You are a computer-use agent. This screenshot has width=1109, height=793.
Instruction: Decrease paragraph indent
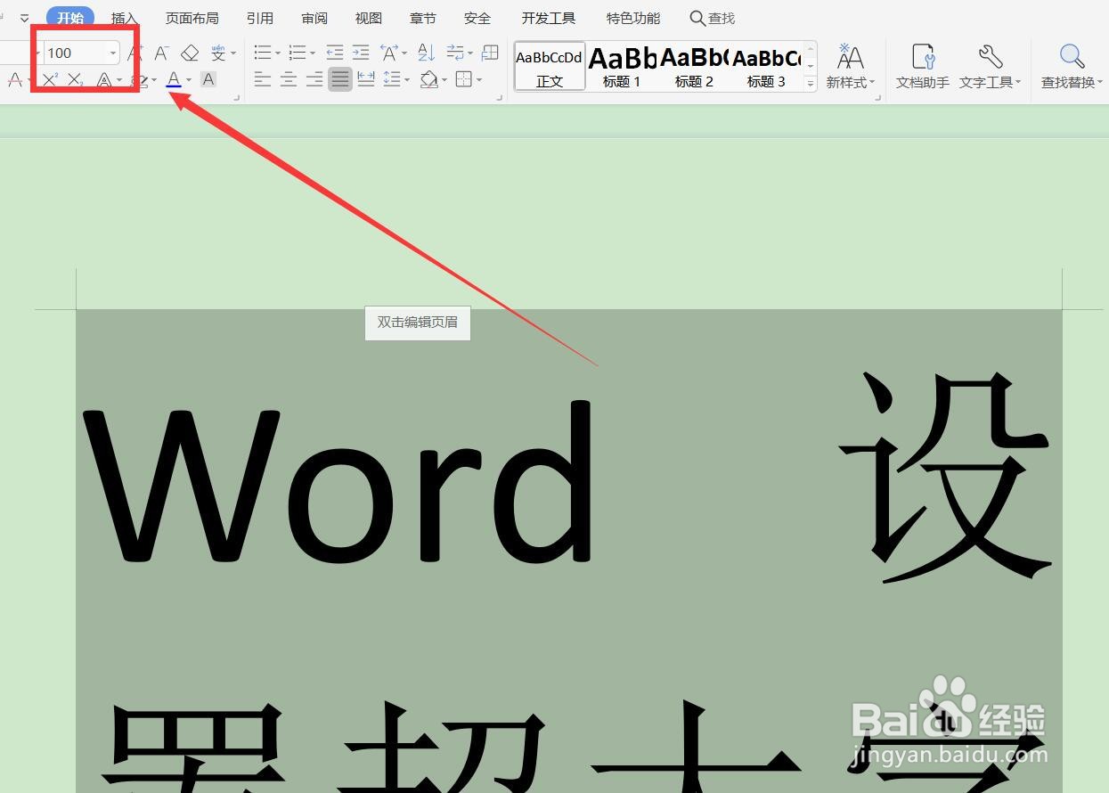click(x=335, y=53)
